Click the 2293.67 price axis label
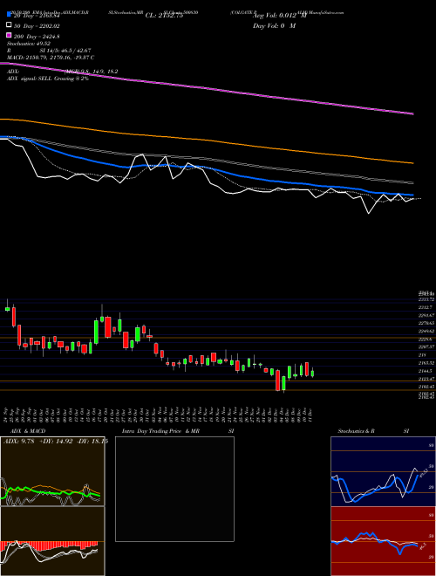This screenshot has height=576, width=436. (426, 315)
